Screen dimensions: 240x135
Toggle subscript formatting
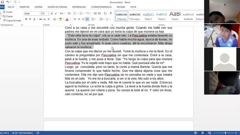coord(45,19)
